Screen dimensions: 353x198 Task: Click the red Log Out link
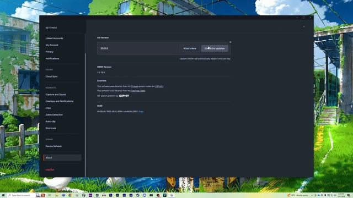pyautogui.click(x=50, y=169)
